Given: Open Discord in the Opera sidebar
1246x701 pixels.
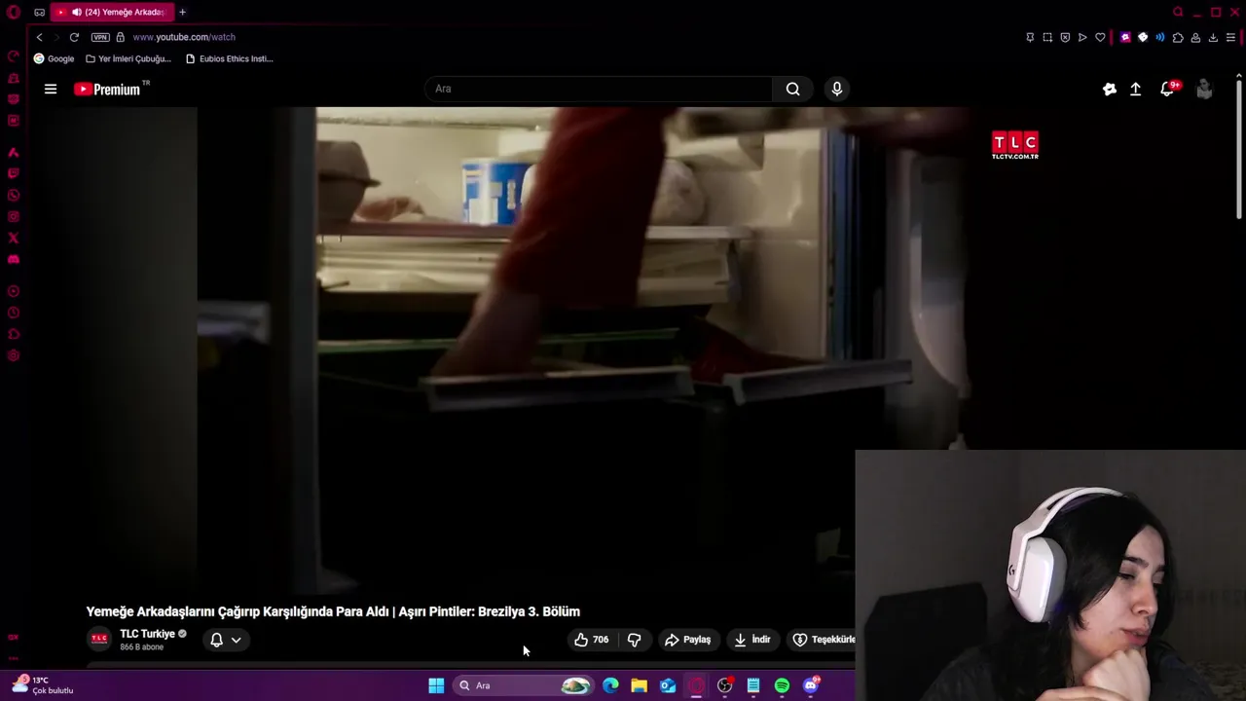Looking at the screenshot, I should coord(14,259).
